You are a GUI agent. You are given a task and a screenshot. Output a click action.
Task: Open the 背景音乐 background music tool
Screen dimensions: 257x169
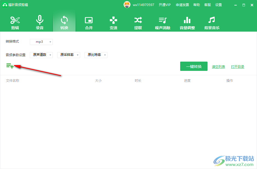(212, 23)
